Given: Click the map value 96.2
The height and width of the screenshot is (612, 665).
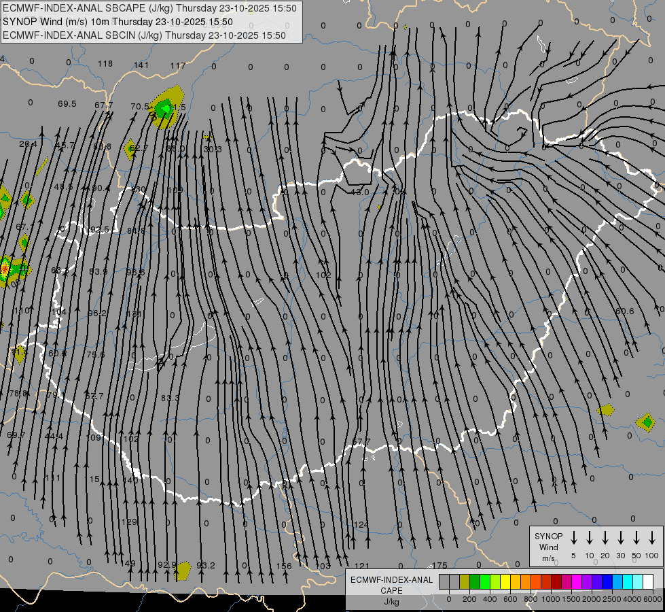Looking at the screenshot, I should (x=97, y=313).
